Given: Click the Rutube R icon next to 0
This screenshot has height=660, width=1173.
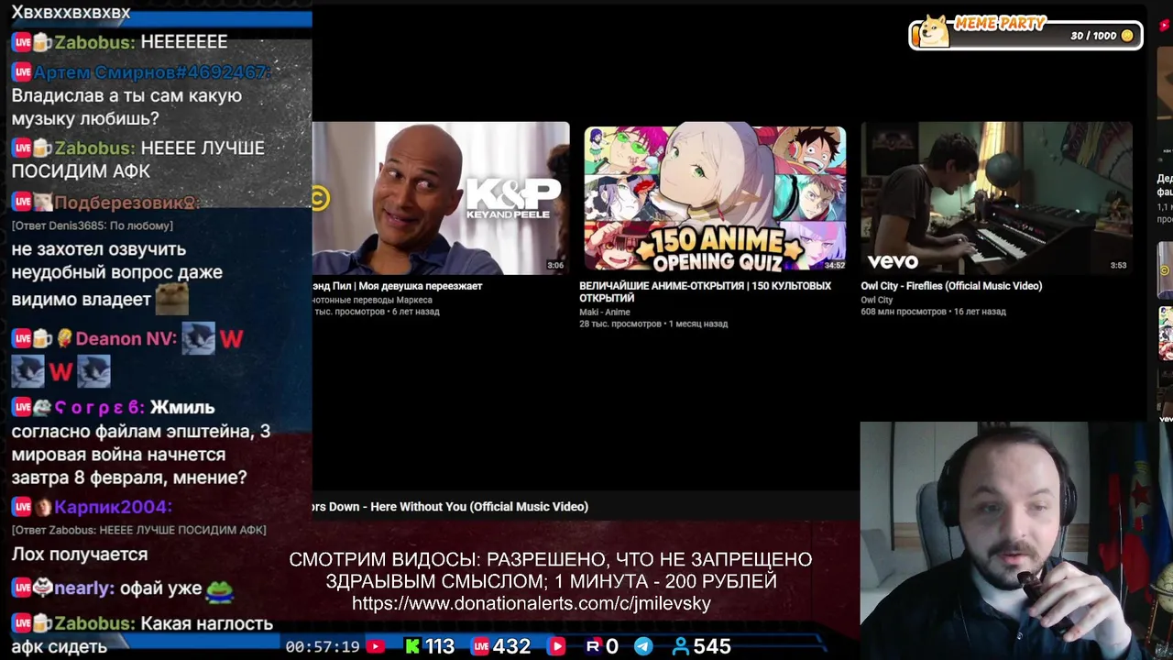Looking at the screenshot, I should [x=593, y=646].
